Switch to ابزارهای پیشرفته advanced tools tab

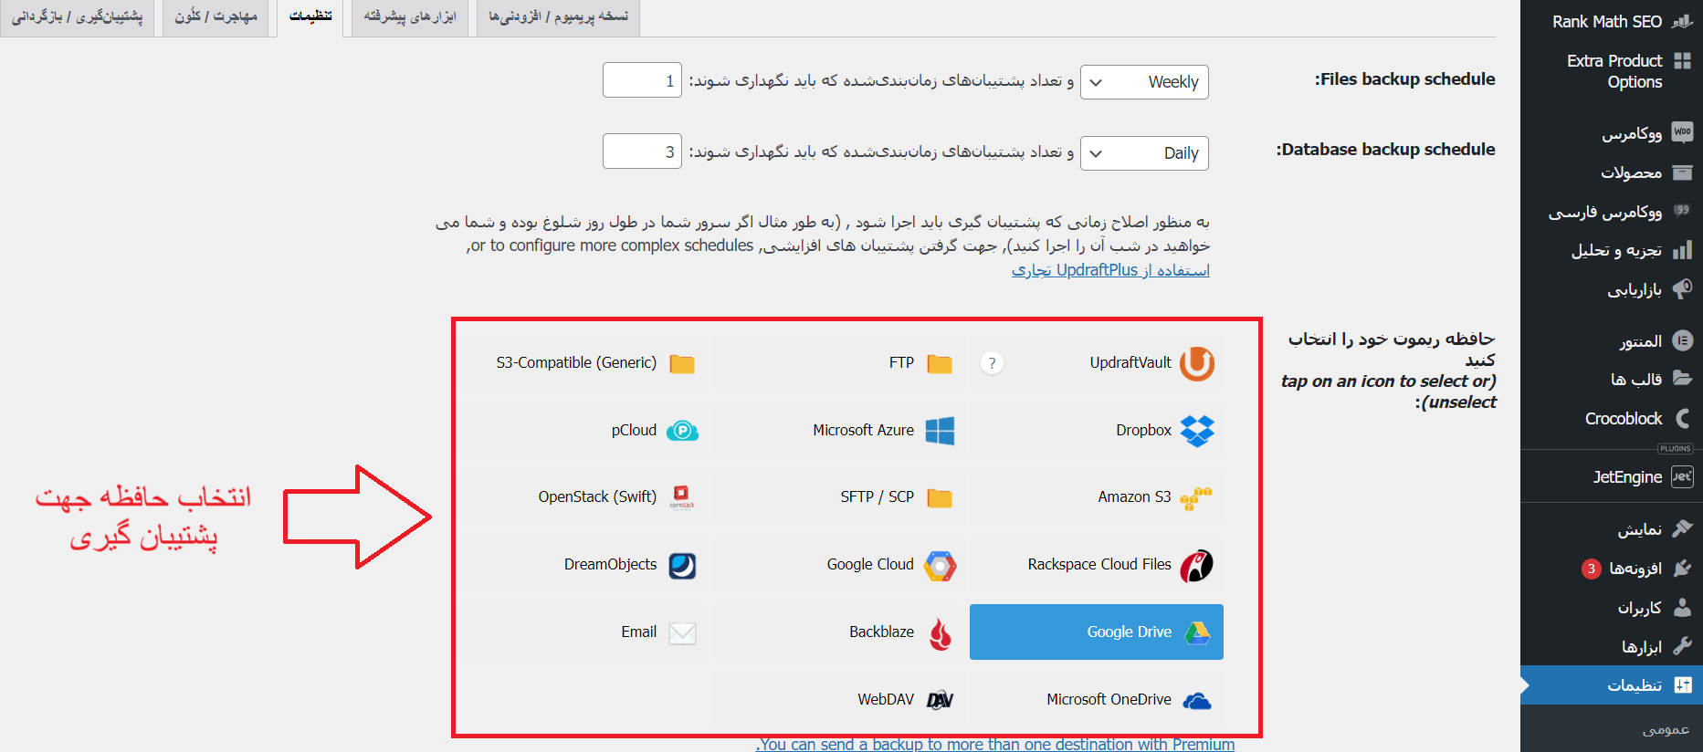[409, 17]
